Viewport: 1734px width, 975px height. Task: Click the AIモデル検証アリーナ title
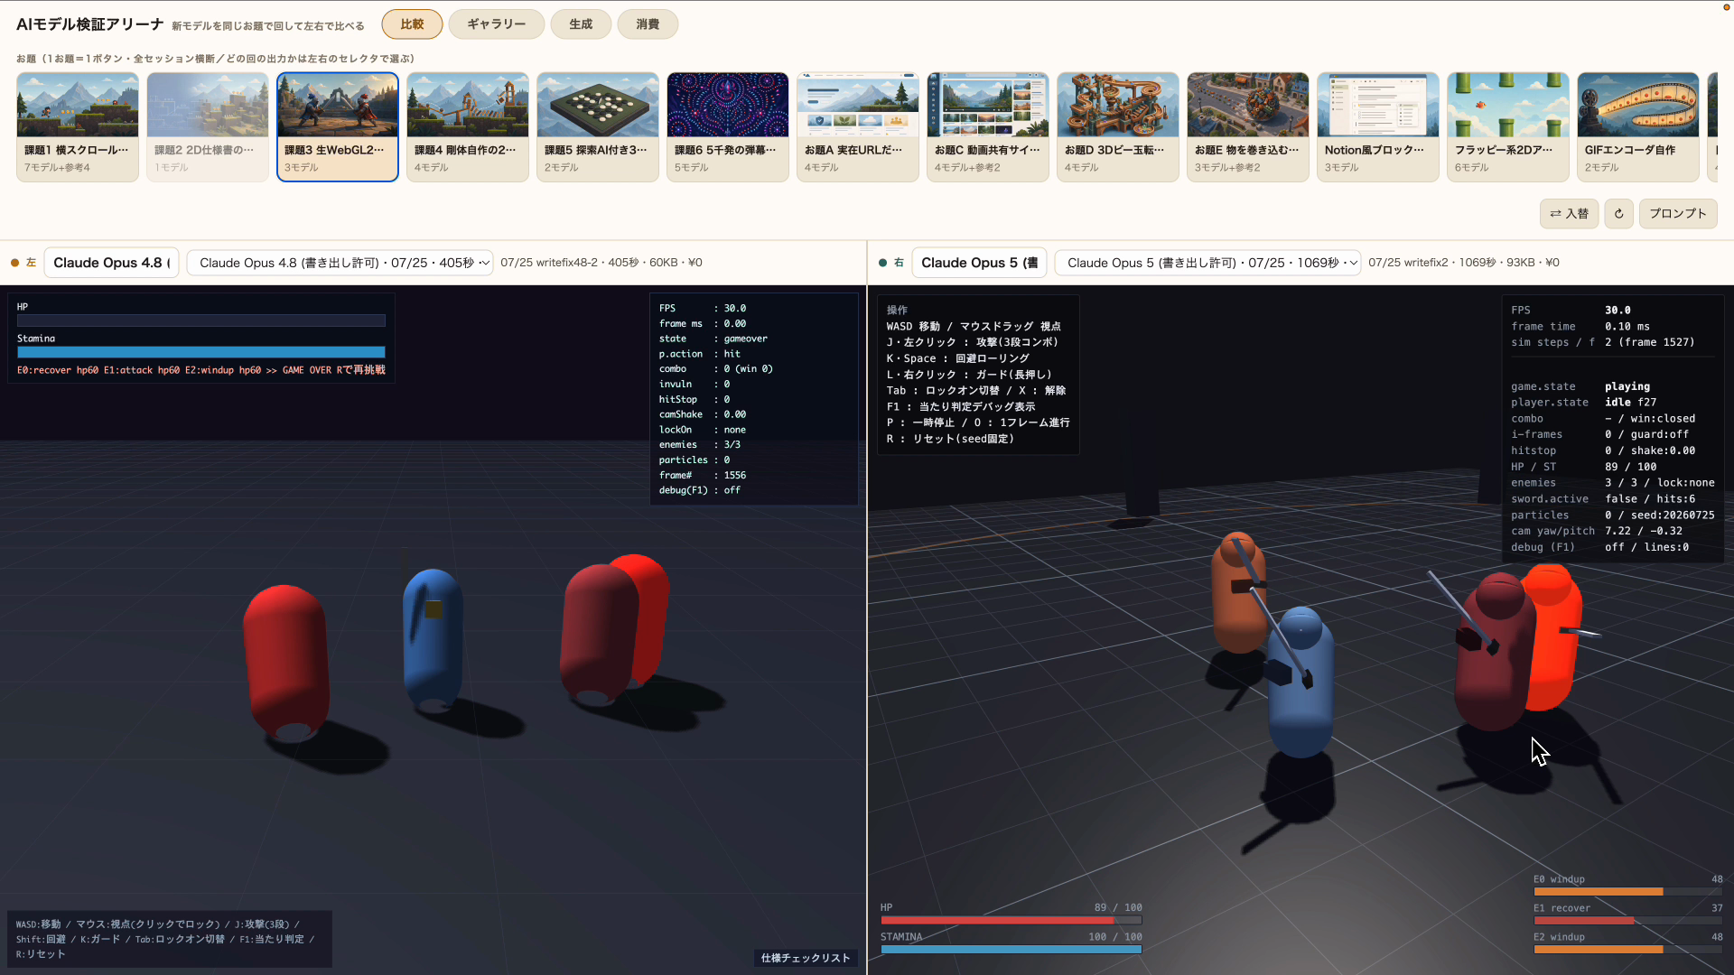pos(90,24)
